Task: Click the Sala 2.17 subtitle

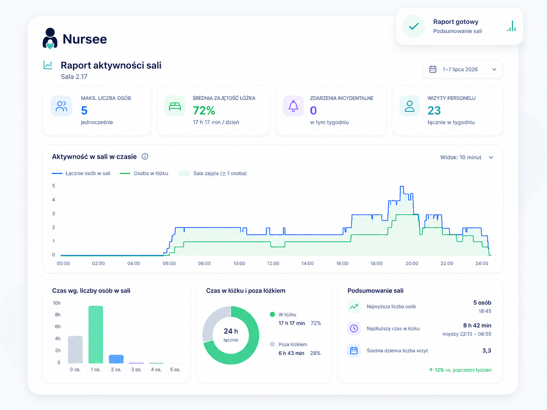Action: (x=74, y=77)
